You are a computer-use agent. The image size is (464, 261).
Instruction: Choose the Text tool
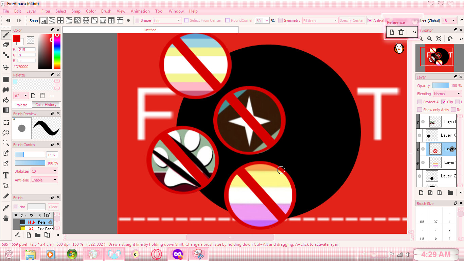click(x=6, y=175)
